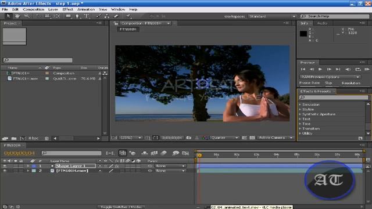Toggle hide shy layers switch
This screenshot has height=209, width=372.
pos(144,153)
